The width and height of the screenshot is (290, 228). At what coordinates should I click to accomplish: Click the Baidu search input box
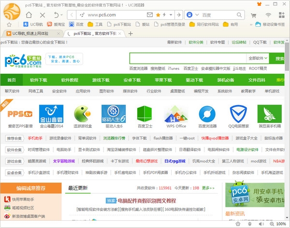218,15
